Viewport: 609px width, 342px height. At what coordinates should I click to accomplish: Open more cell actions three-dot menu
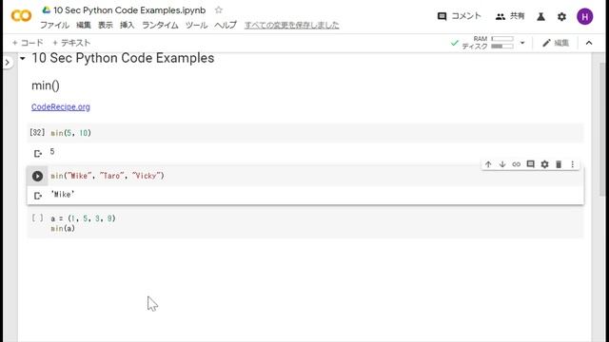coord(573,164)
